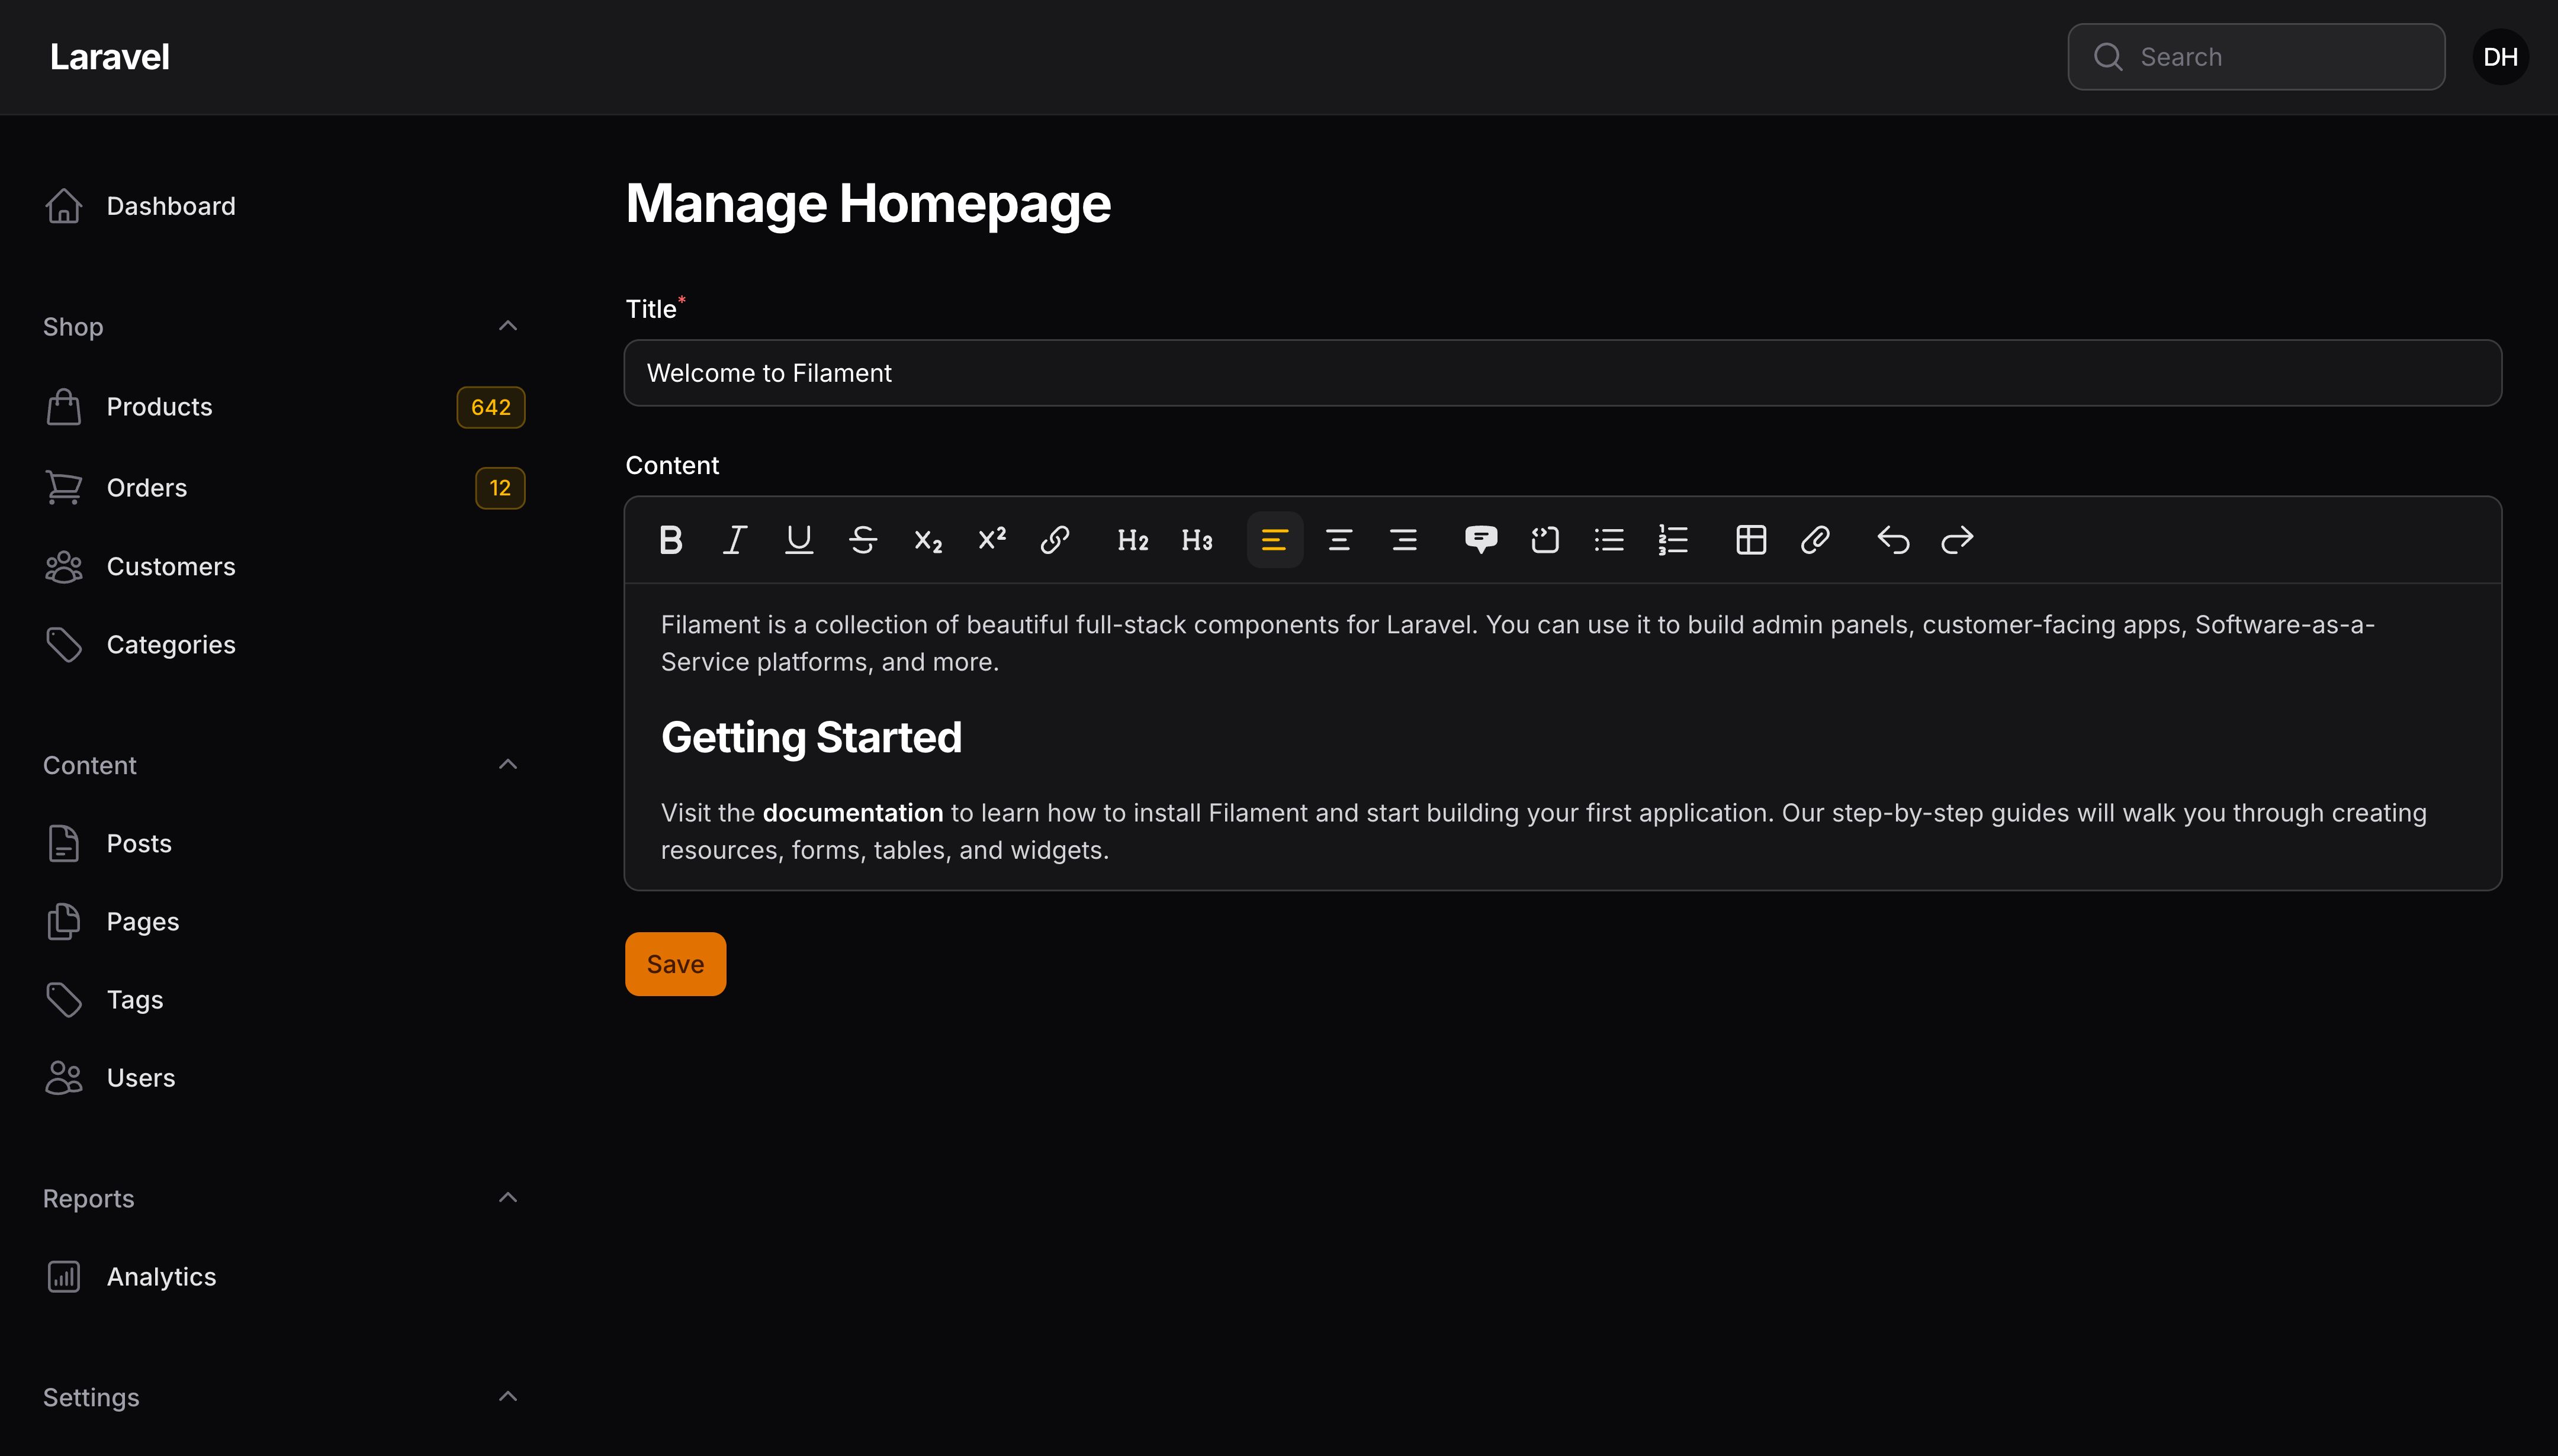Select align center in the toolbar

[1339, 540]
